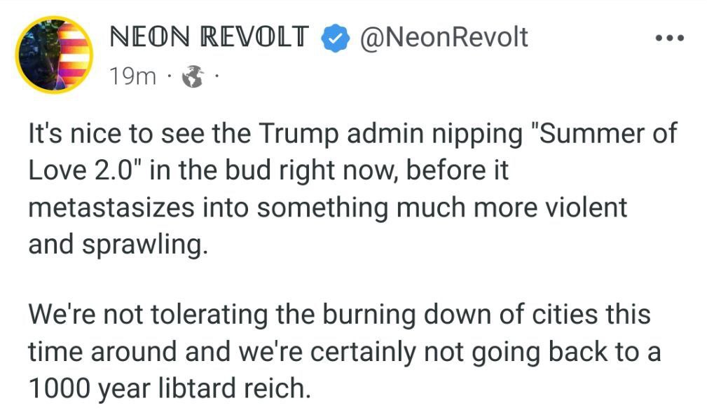Click the line starting "metastasizes into something"
Viewport: 707px width, 415px height.
click(328, 208)
